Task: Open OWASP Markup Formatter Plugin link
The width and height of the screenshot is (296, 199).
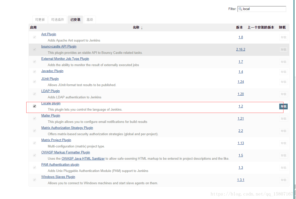Action: tap(66, 152)
